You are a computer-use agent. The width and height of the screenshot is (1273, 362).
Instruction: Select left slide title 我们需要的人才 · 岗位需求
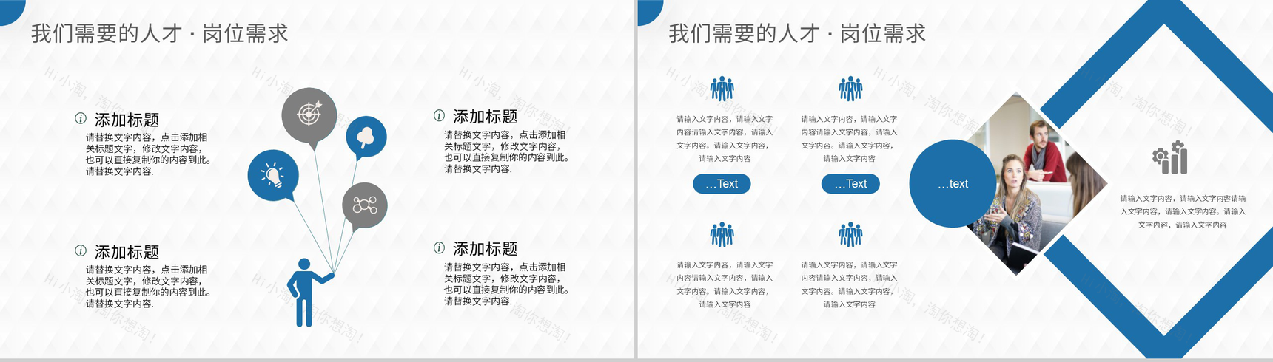159,33
